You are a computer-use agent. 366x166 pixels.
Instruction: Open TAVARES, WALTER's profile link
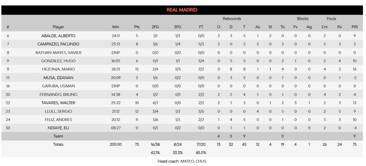(x=58, y=103)
